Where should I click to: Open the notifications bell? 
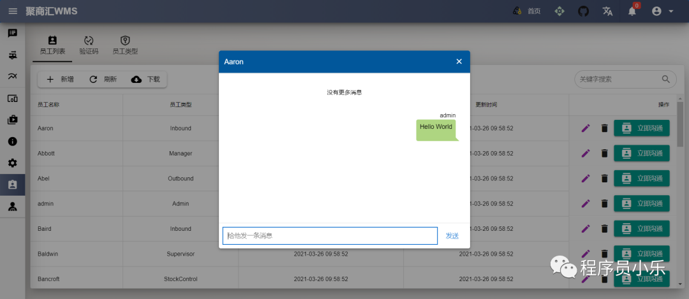click(632, 11)
